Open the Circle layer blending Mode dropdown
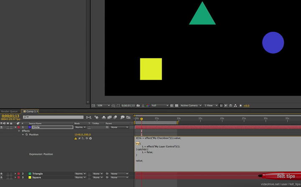Screen dimensions: 301x187 (80, 127)
